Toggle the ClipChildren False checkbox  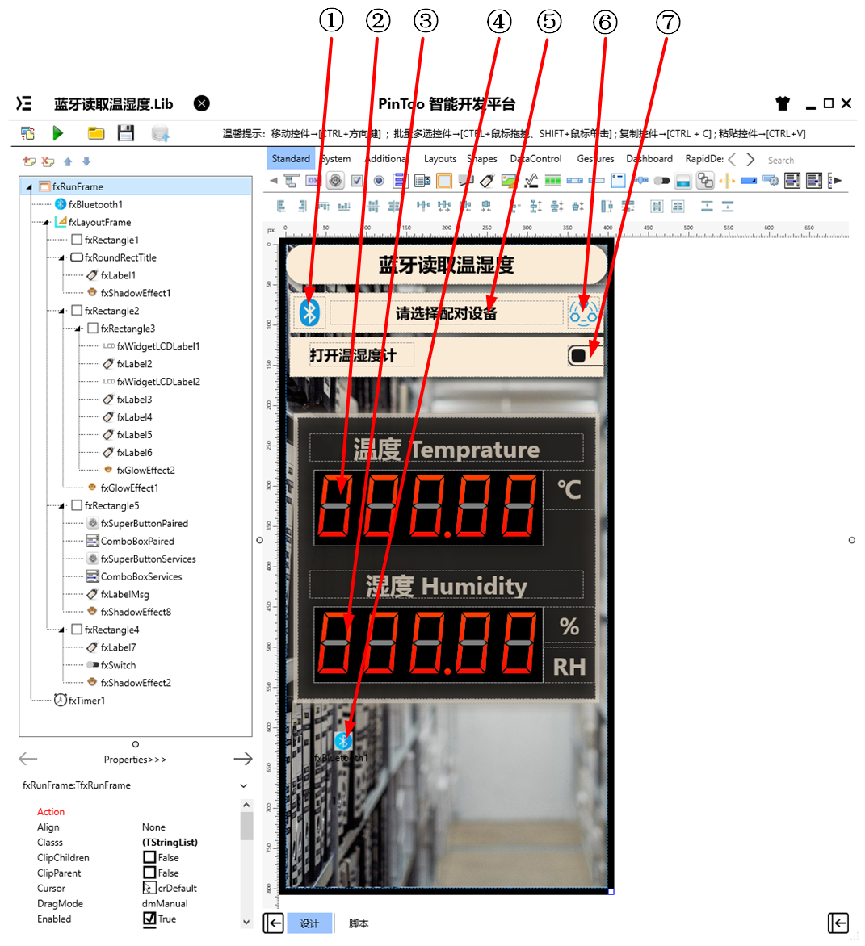pyautogui.click(x=149, y=857)
